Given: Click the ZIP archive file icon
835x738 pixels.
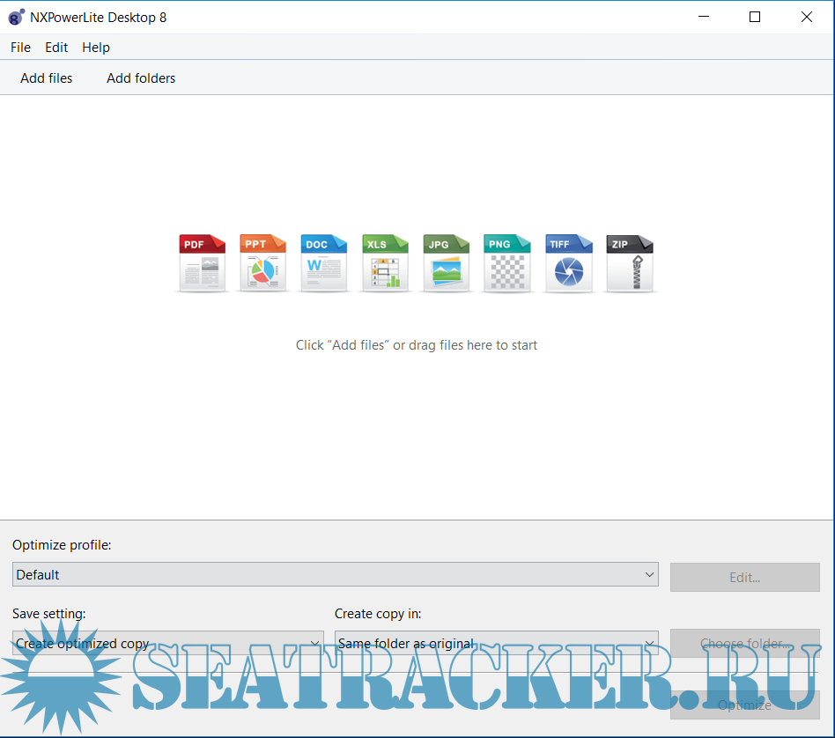Looking at the screenshot, I should (629, 262).
